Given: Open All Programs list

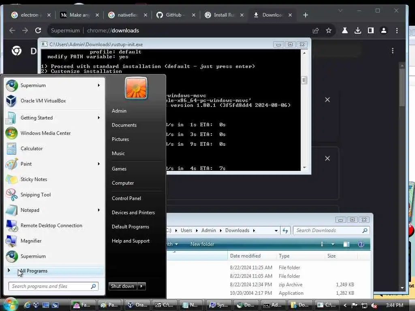Looking at the screenshot, I should (x=54, y=271).
